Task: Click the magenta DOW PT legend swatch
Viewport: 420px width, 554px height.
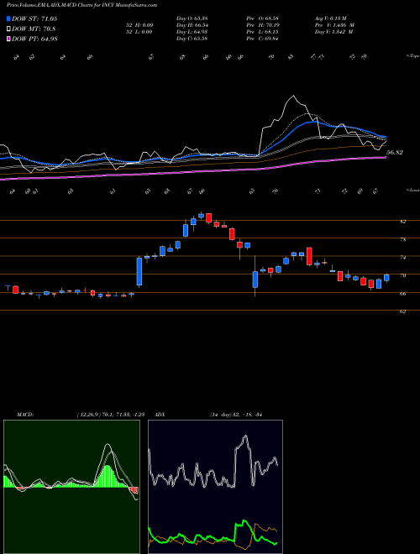Action: tap(9, 39)
